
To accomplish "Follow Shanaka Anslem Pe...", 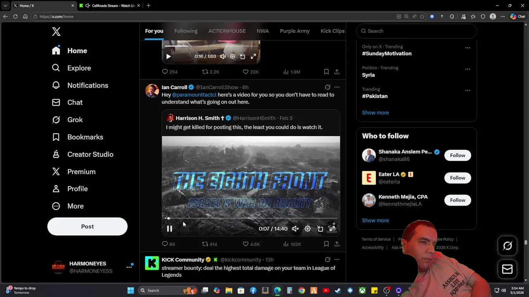I will 458,156.
